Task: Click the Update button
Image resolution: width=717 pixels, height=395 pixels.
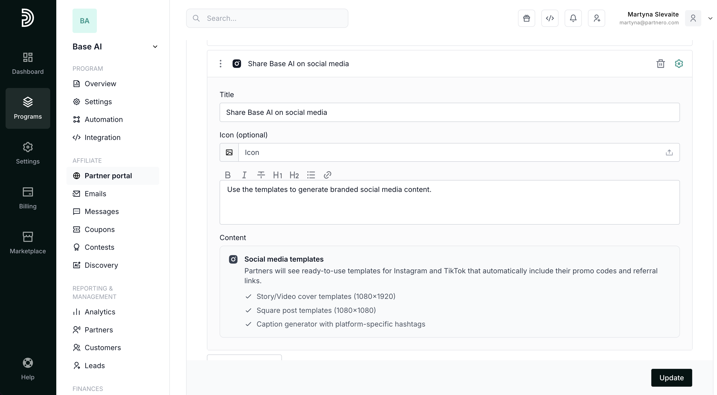Action: tap(671, 378)
